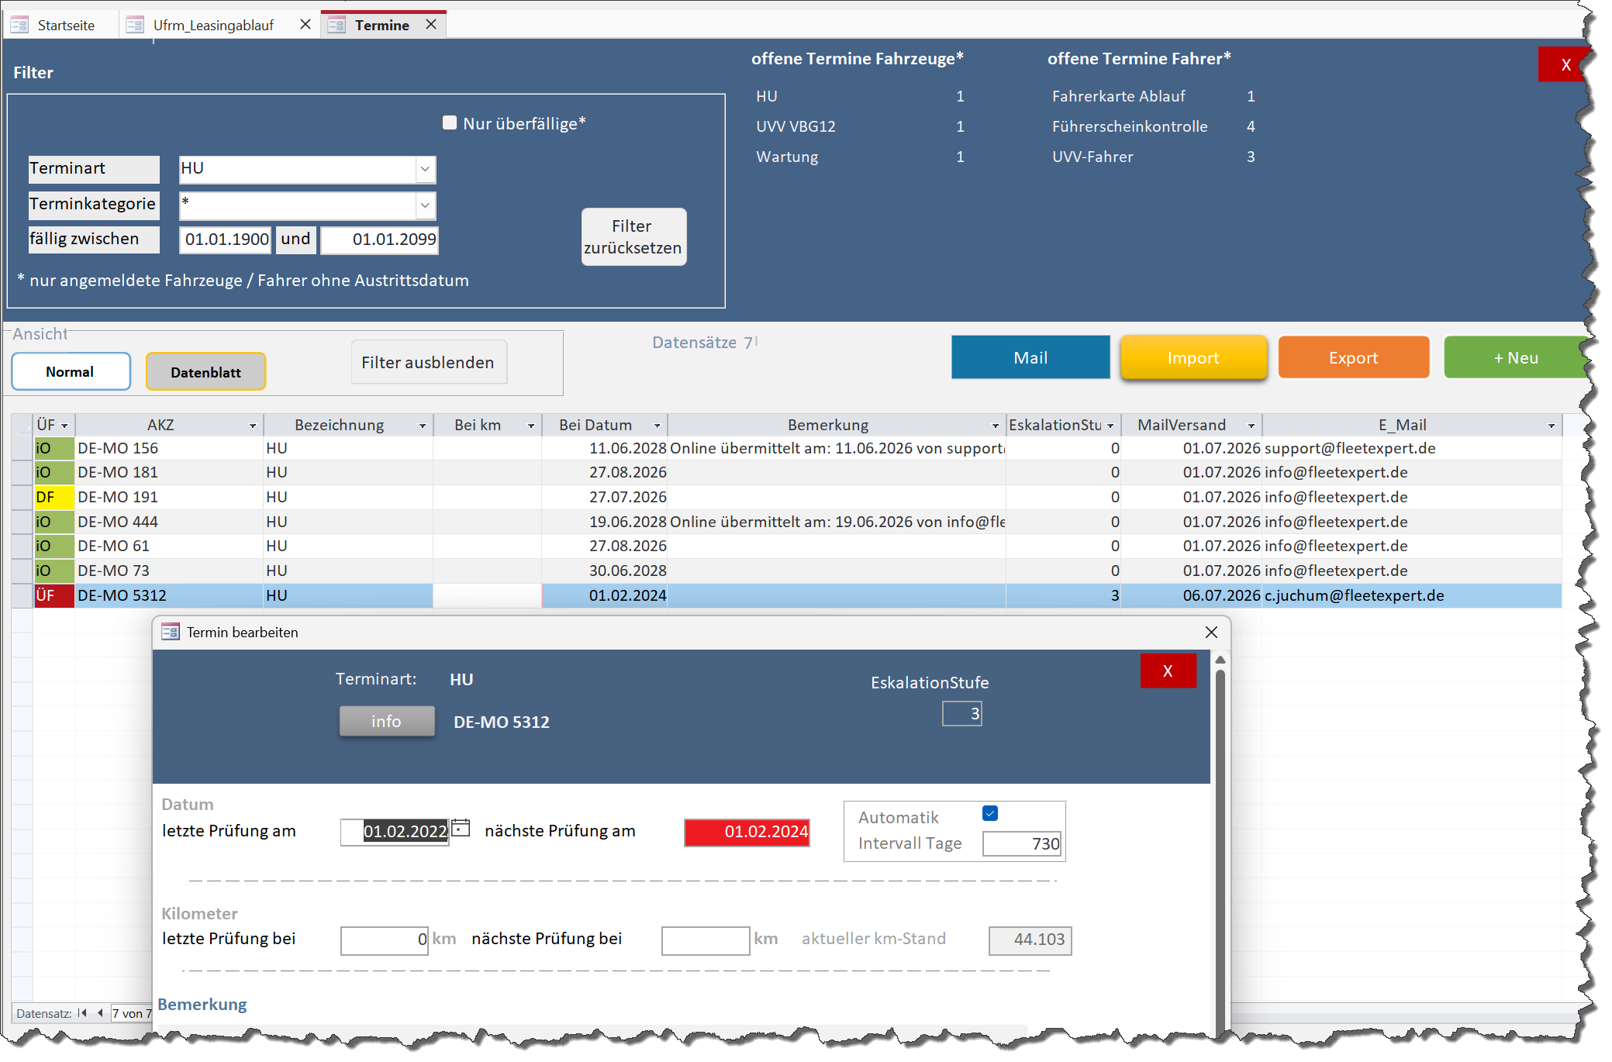Open the Terminkategorie combo box dropdown
The height and width of the screenshot is (1062, 1612).
tap(425, 205)
